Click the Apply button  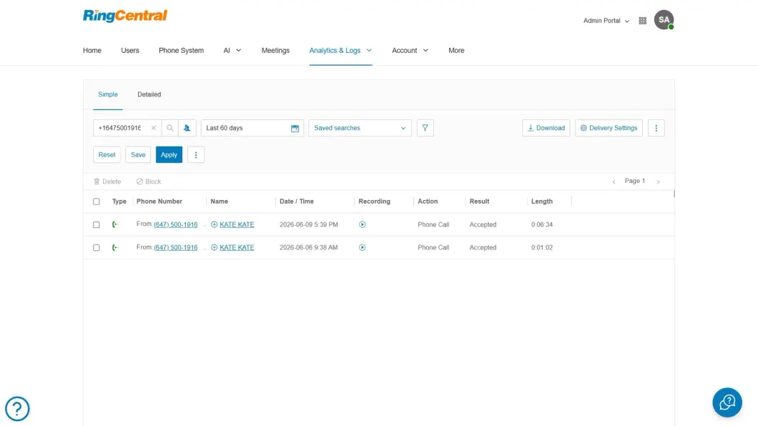(169, 154)
